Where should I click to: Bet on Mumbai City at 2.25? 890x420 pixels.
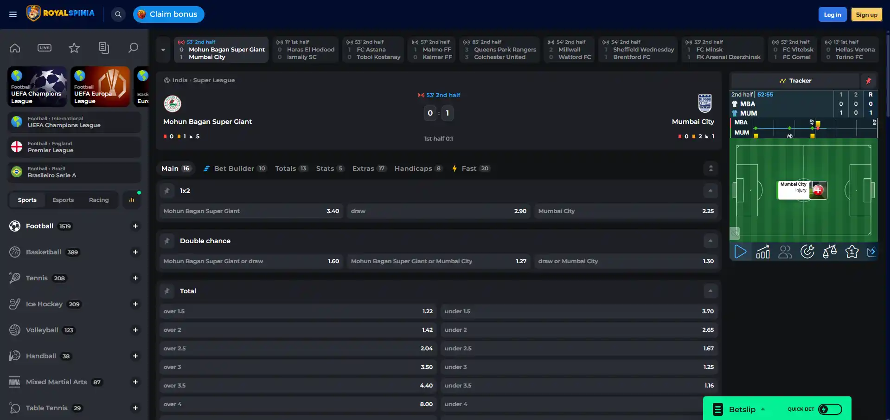click(x=626, y=211)
